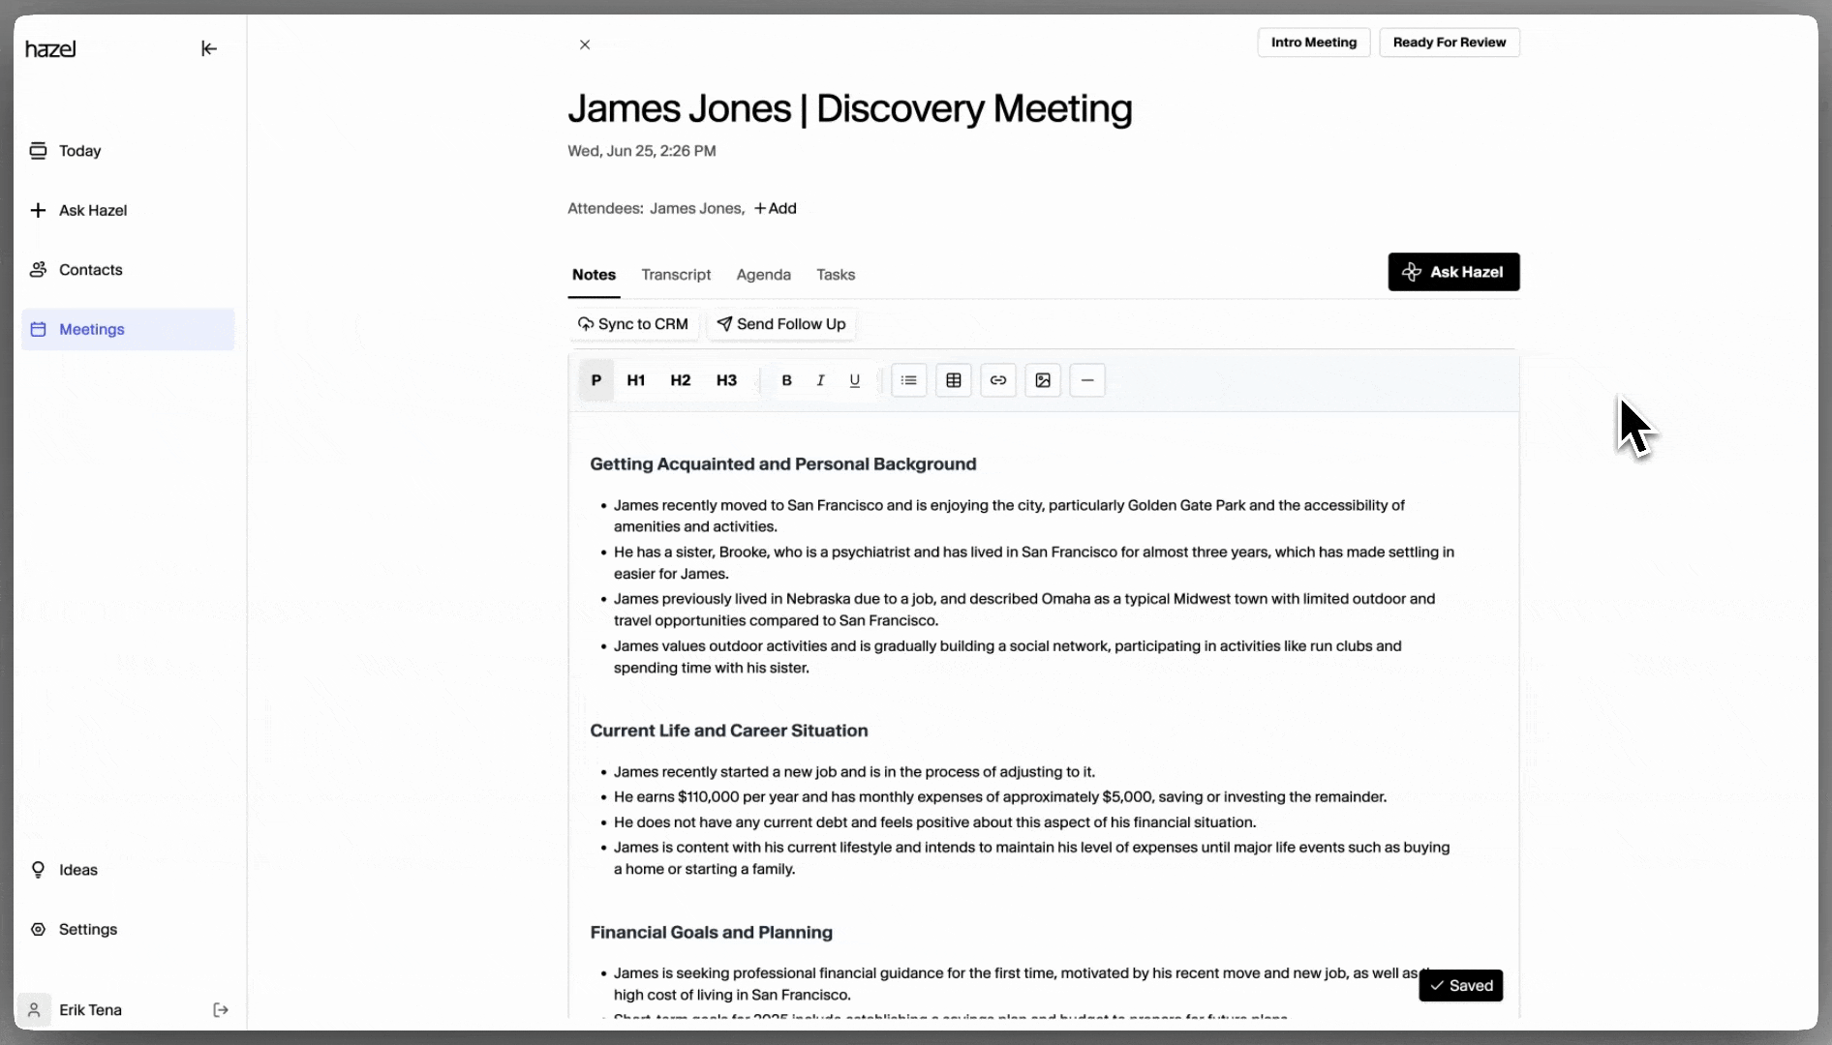This screenshot has height=1045, width=1832.
Task: Open the Tasks tab
Action: 835,275
